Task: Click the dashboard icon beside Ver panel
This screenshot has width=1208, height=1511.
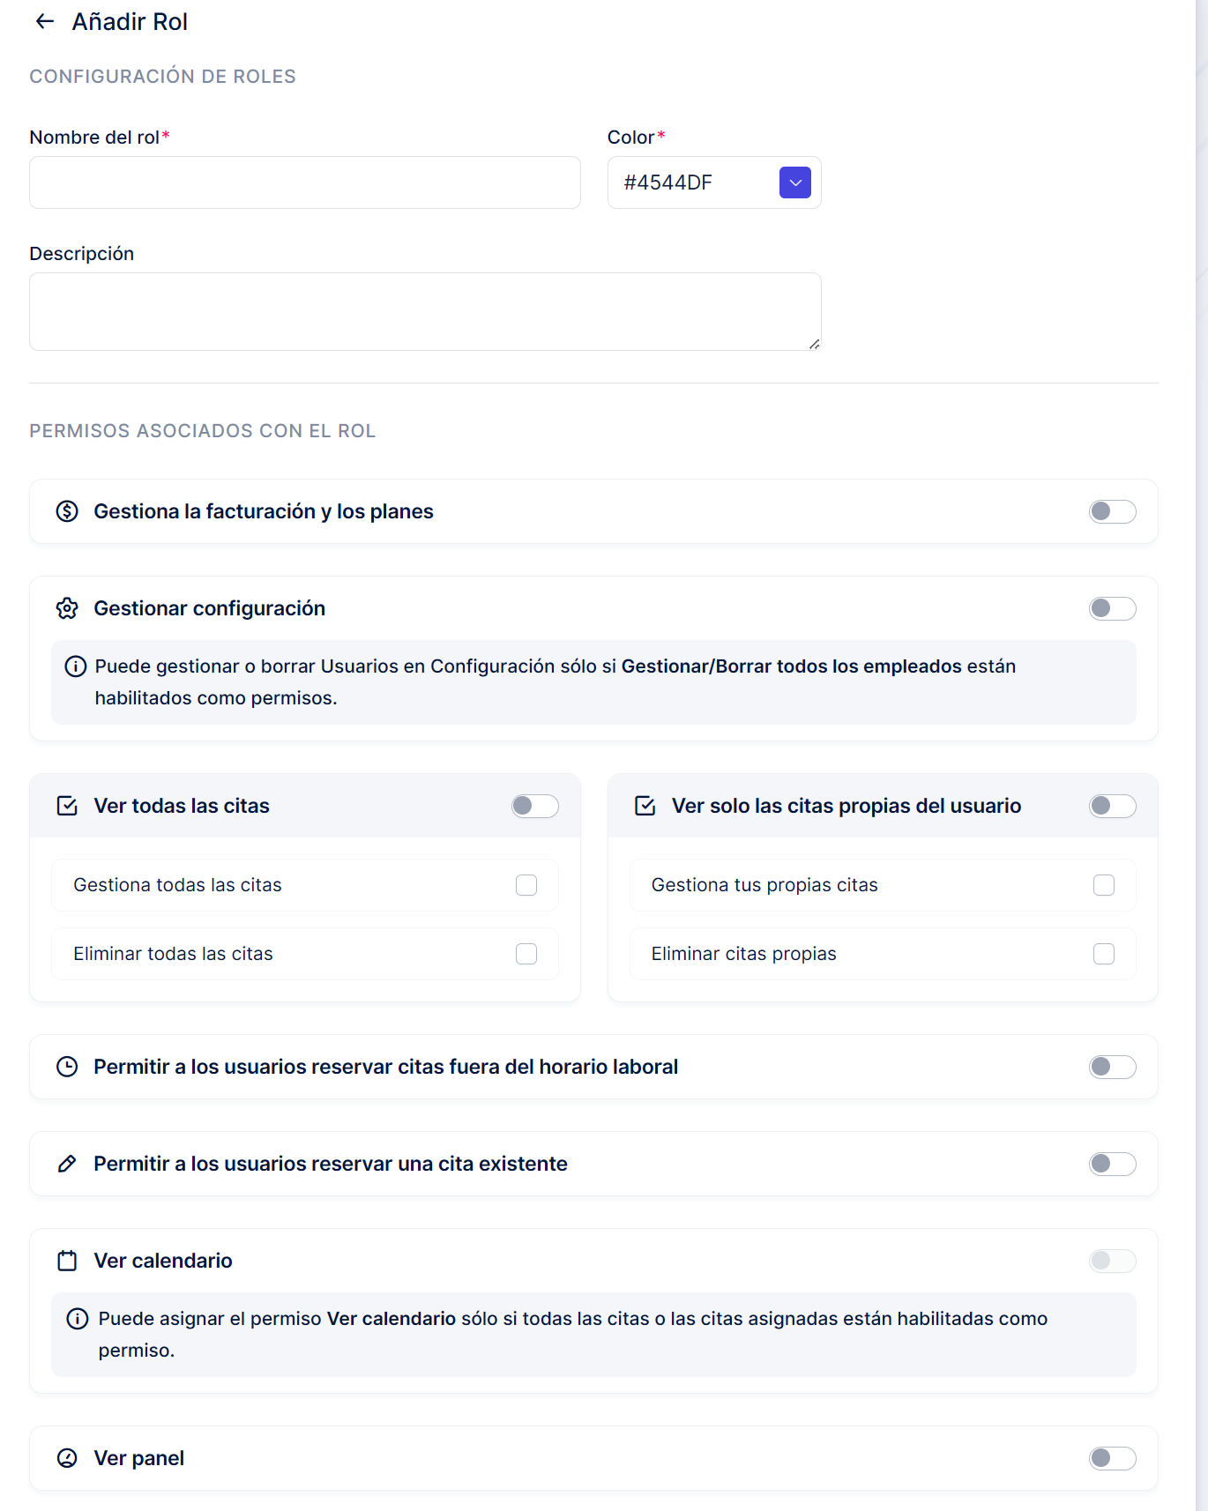Action: pos(67,1458)
